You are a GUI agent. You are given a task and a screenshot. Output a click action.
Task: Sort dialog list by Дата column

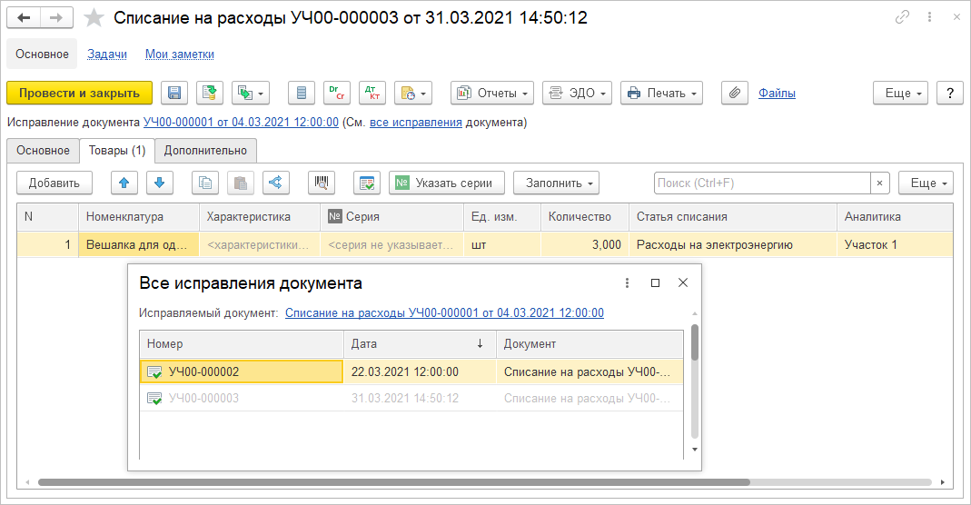[420, 344]
